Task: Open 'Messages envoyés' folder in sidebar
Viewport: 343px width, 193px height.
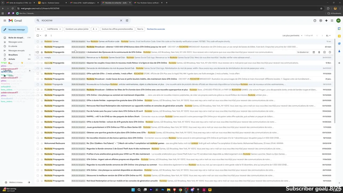Action: pyautogui.click(x=16, y=50)
